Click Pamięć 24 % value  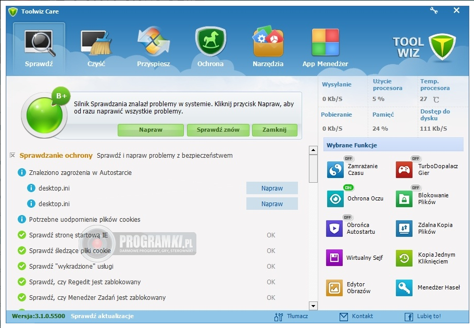pos(380,129)
